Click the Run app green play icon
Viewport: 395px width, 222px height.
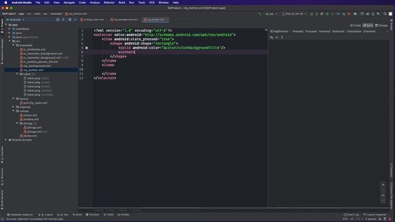(x=311, y=14)
